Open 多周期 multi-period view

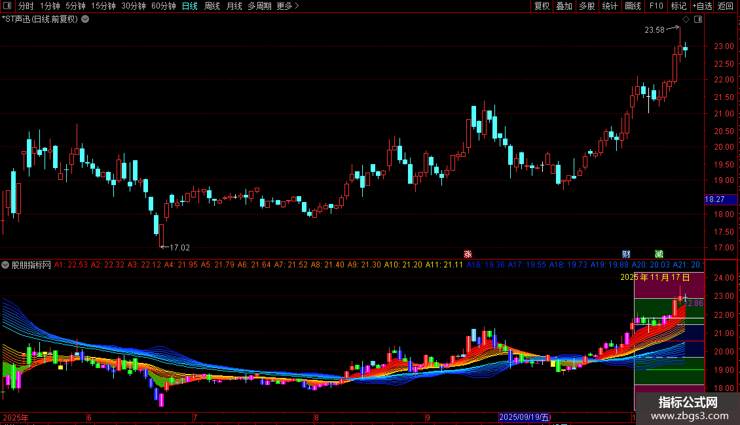coord(259,6)
